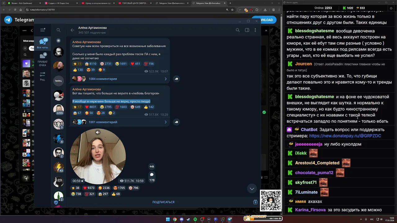Click the chat list search magnifier icon
The width and height of the screenshot is (397, 223).
click(58, 30)
